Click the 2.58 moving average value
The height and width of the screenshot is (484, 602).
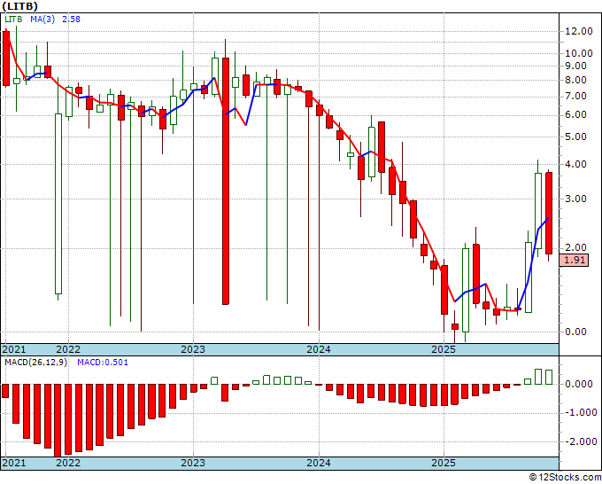tap(71, 19)
